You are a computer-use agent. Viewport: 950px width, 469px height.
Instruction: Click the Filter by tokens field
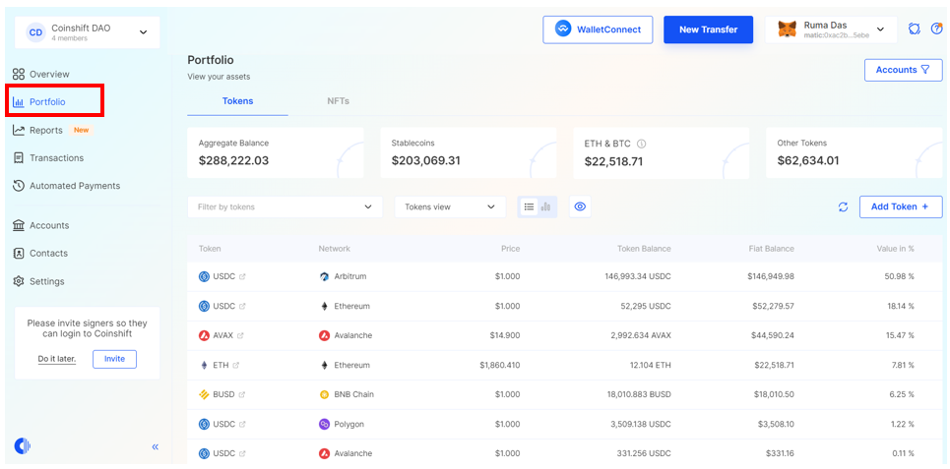pyautogui.click(x=285, y=206)
